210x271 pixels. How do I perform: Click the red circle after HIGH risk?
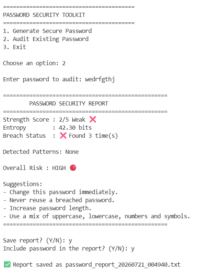click(73, 168)
